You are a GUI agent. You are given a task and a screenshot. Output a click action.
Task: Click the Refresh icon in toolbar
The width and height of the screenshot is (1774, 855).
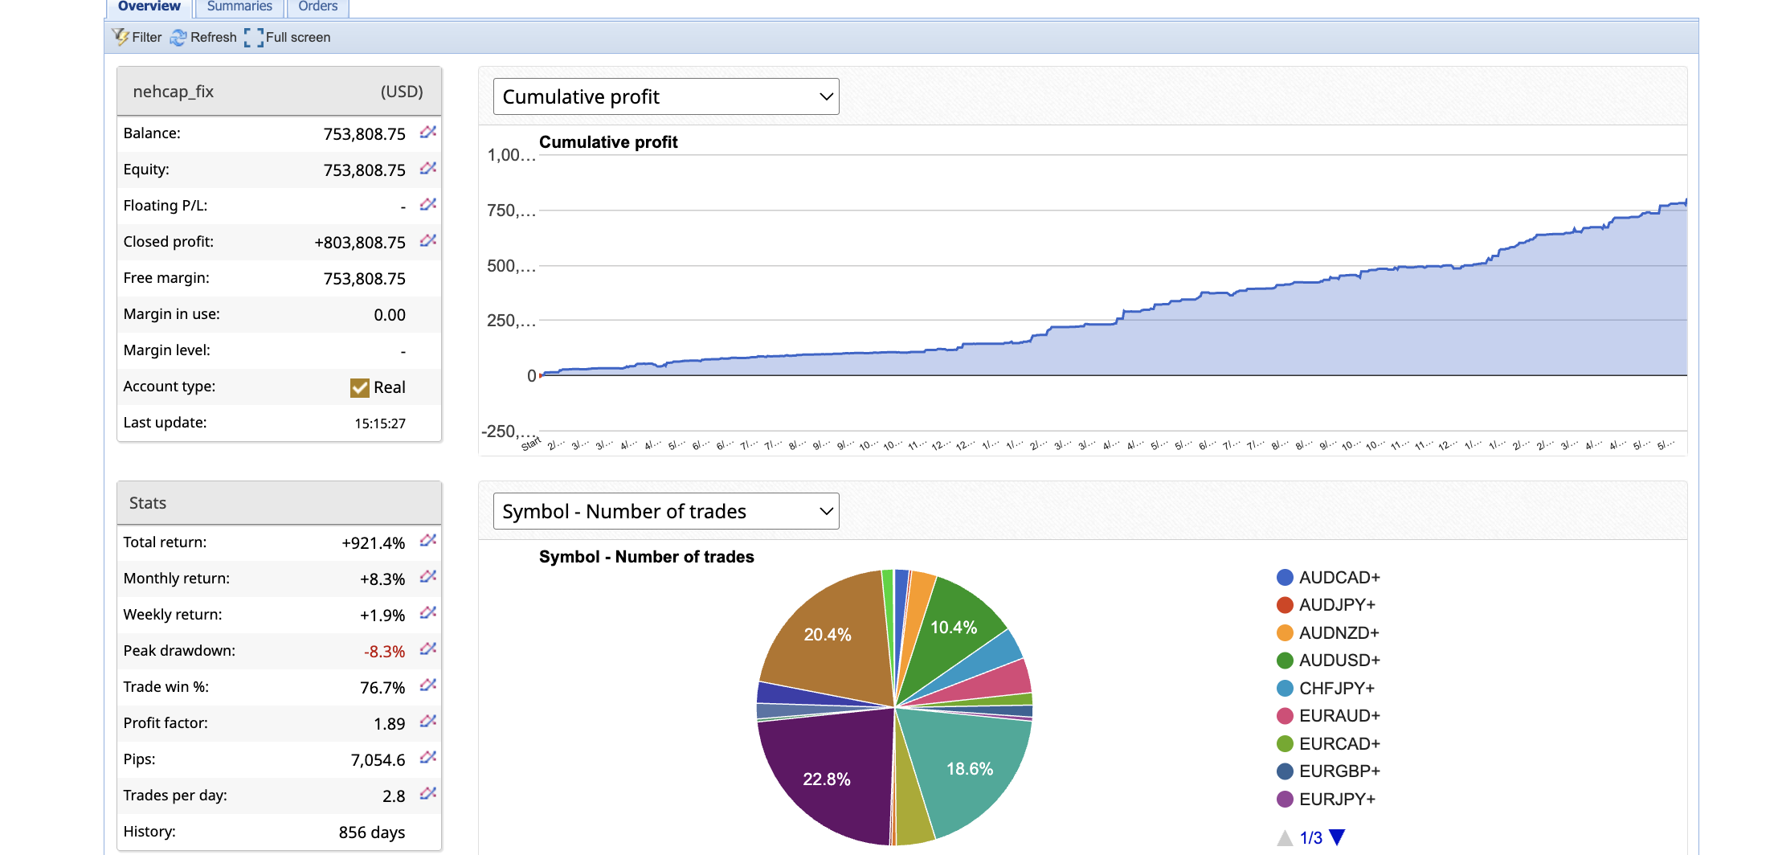pyautogui.click(x=178, y=37)
